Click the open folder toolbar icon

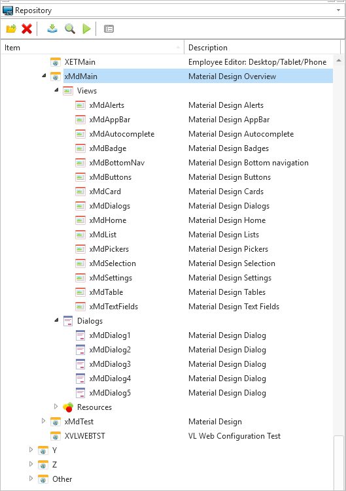pyautogui.click(x=11, y=29)
